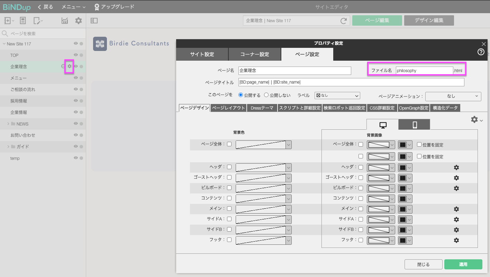The image size is (490, 277).
Task: Enable ページ全体 background color checkbox
Action: (229, 144)
